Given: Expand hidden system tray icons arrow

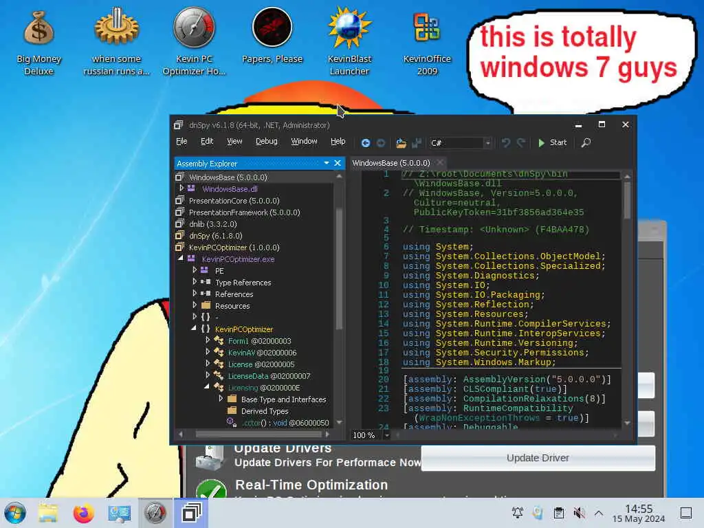Looking at the screenshot, I should coord(599,513).
